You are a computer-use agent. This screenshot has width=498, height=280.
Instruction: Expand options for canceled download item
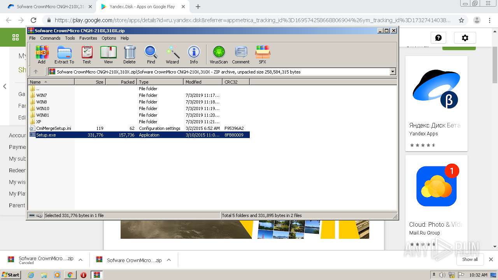coord(81,260)
